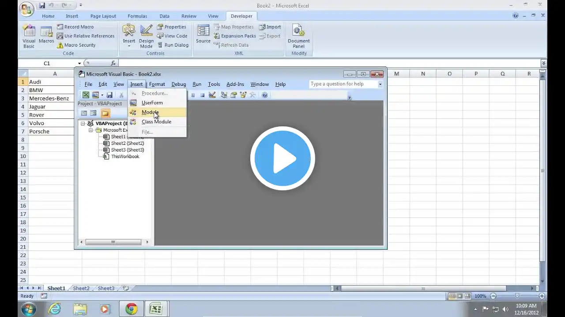
Task: Open the Macros dialog
Action: click(x=46, y=35)
